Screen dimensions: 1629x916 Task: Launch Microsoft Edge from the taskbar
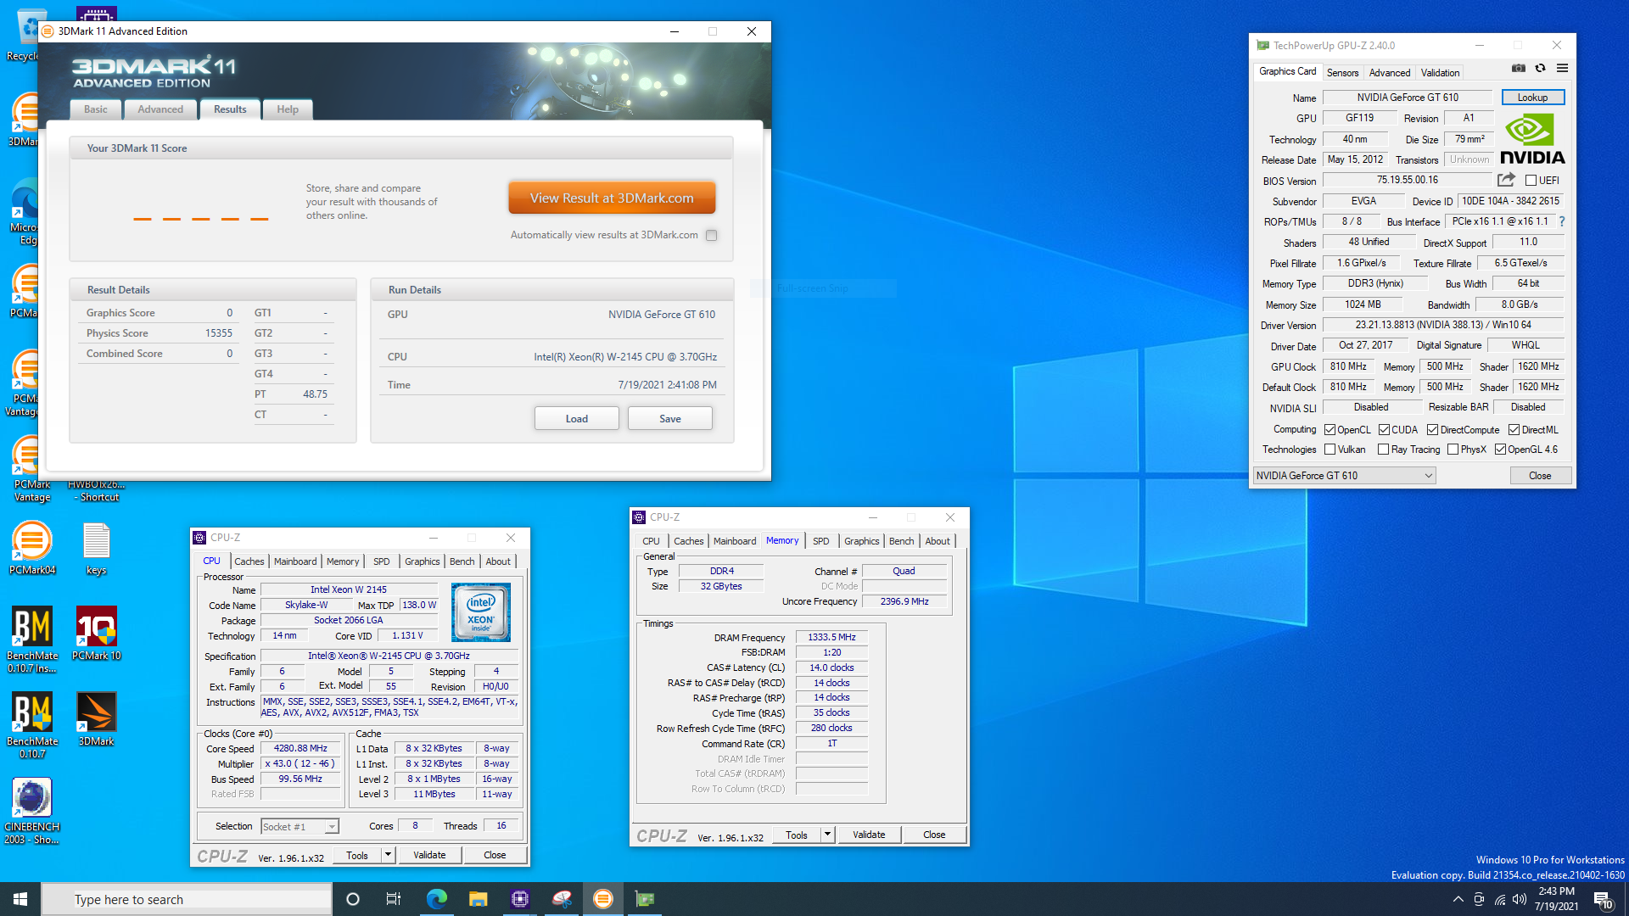click(x=436, y=899)
